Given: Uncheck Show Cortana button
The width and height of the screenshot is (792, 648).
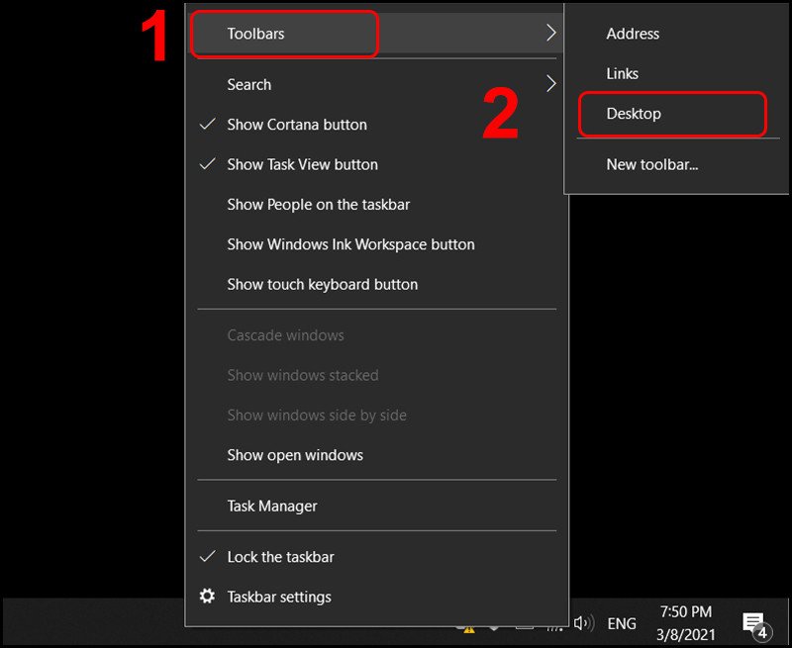Looking at the screenshot, I should point(297,125).
